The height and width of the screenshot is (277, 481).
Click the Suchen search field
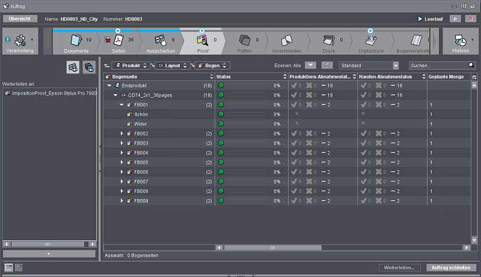(438, 65)
